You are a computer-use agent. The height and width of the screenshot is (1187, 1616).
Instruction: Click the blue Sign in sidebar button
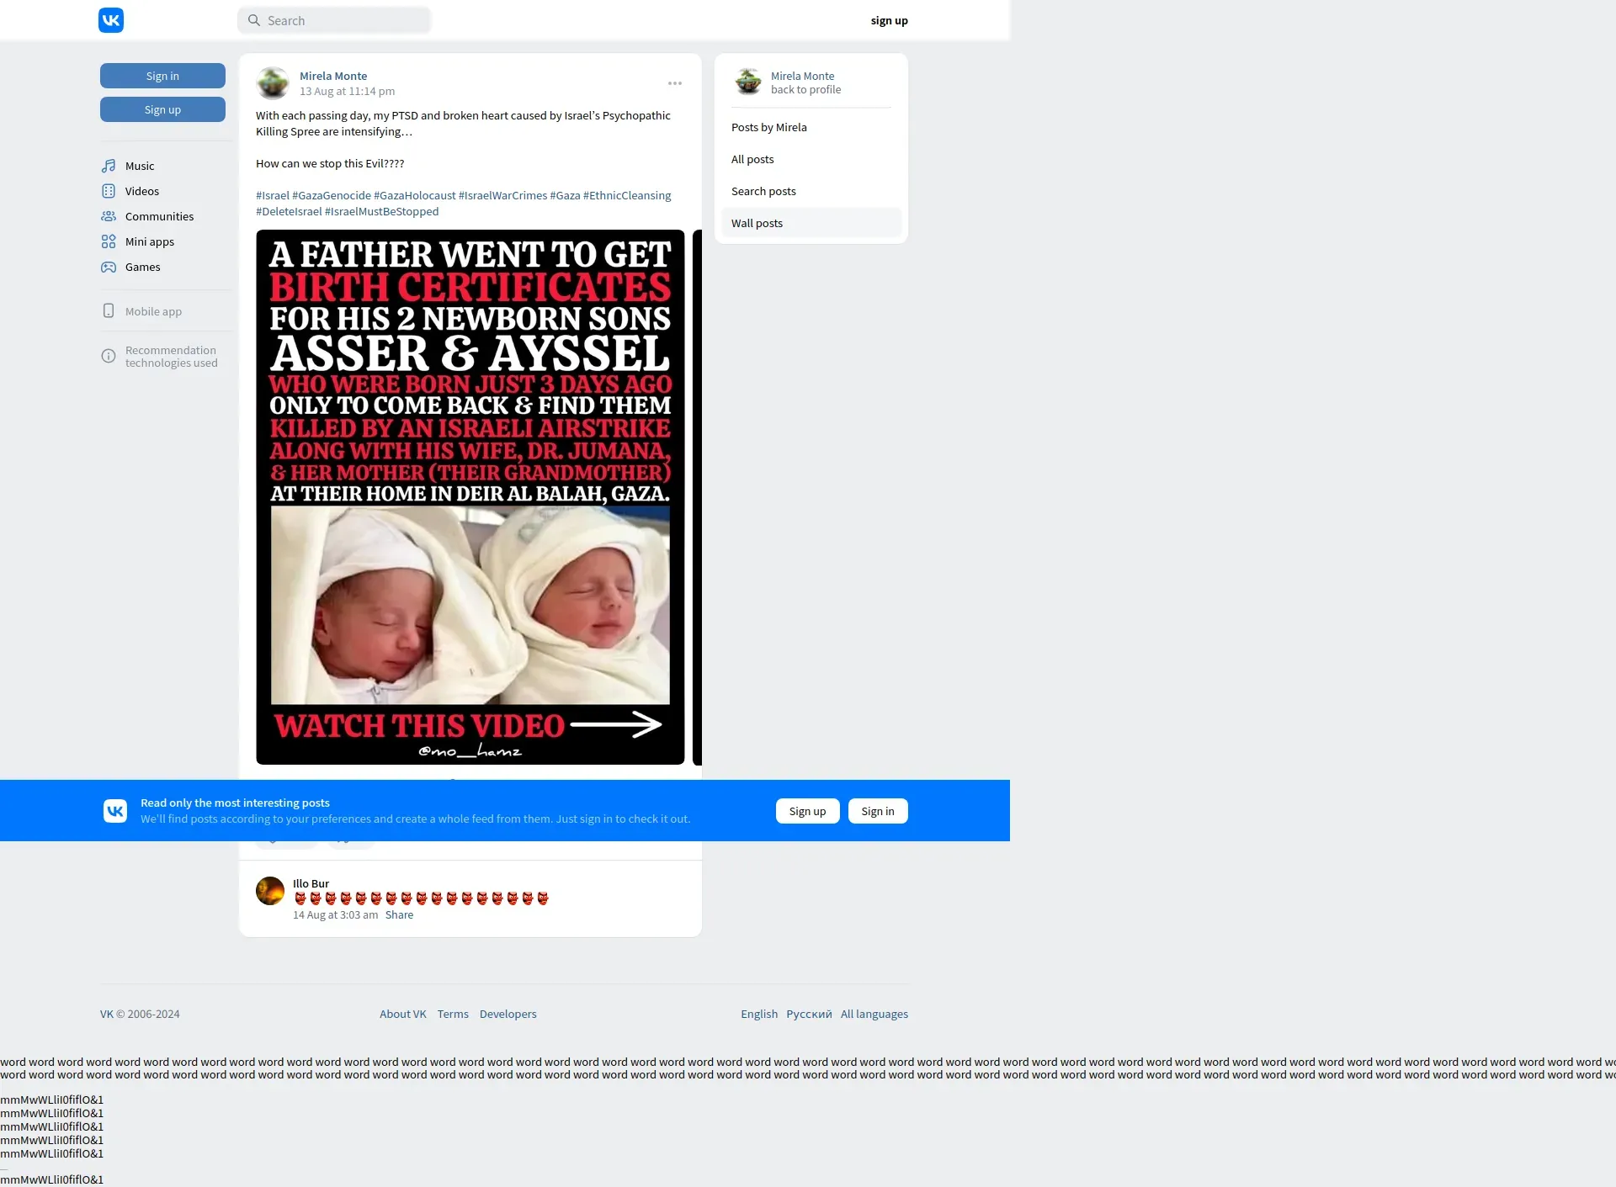162,76
